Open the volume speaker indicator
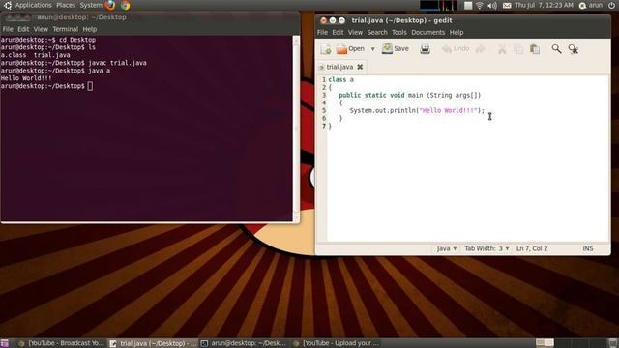619x348 pixels. (x=492, y=5)
